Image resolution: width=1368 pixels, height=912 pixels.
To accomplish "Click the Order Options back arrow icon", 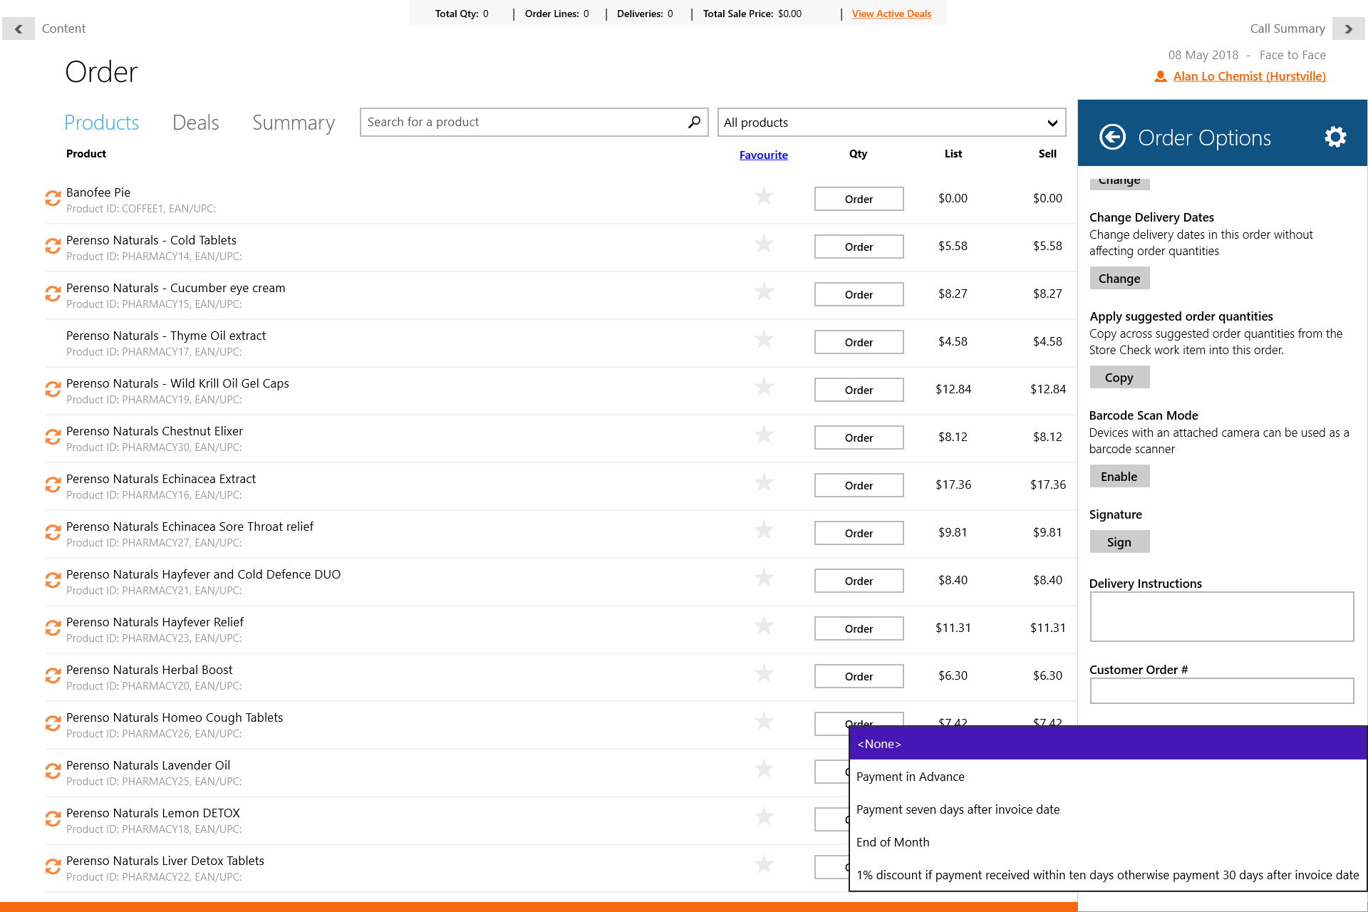I will click(1112, 137).
